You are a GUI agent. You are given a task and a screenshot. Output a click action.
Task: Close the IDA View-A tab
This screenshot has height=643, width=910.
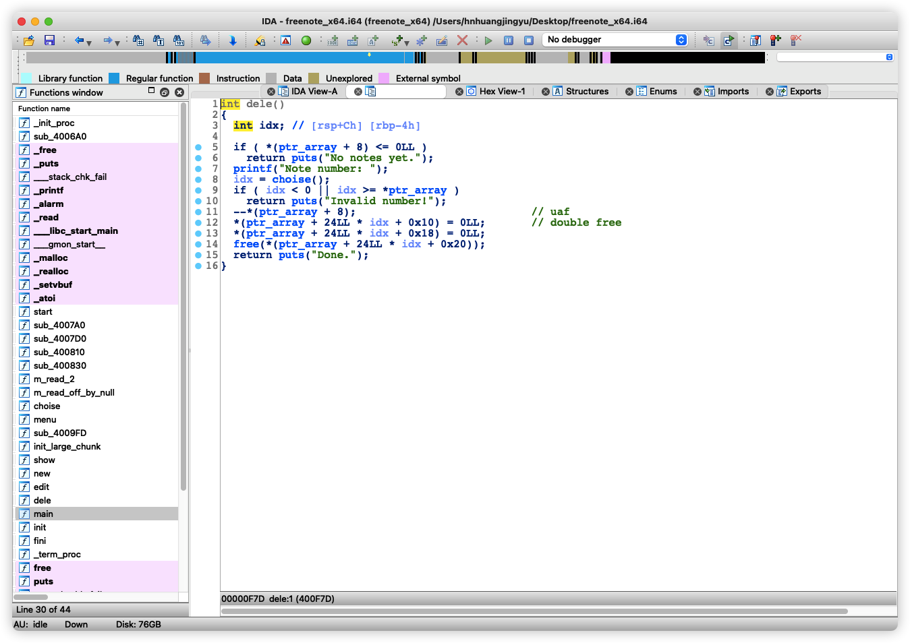click(x=271, y=92)
